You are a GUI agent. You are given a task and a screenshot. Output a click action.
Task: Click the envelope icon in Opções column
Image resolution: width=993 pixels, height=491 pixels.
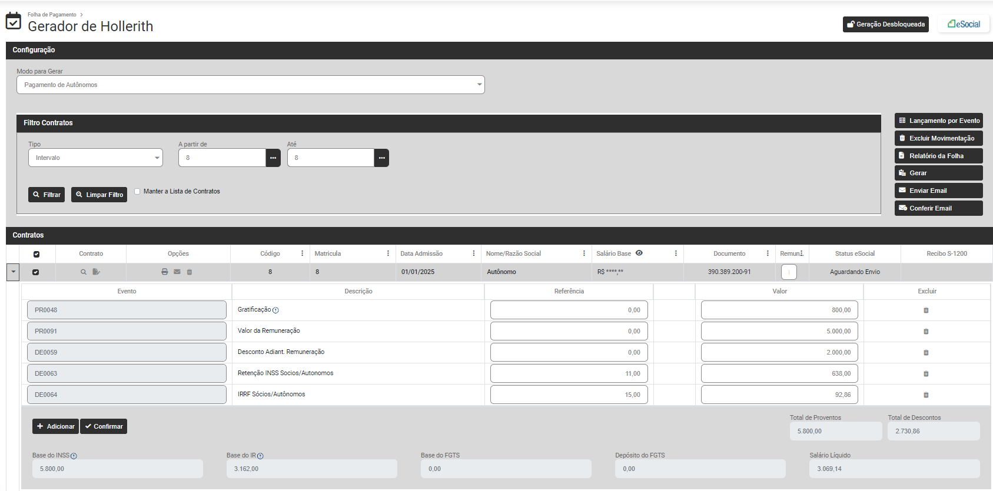pyautogui.click(x=177, y=272)
